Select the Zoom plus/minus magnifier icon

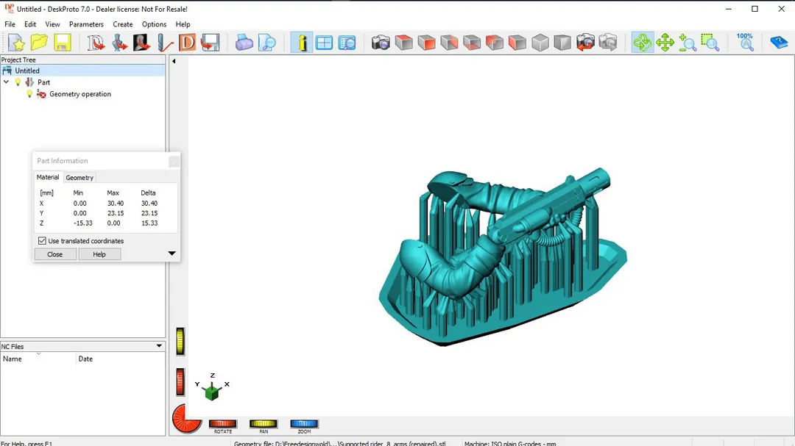(688, 43)
